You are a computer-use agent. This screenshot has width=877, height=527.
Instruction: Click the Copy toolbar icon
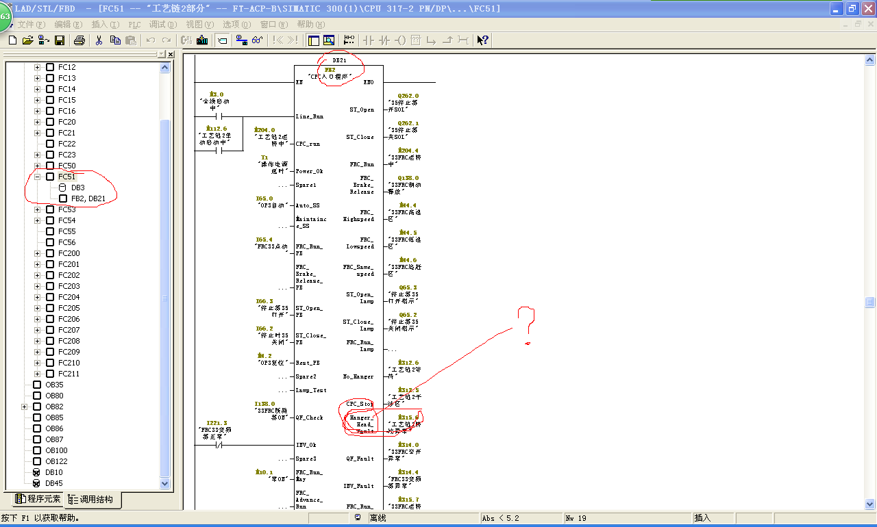coord(115,40)
